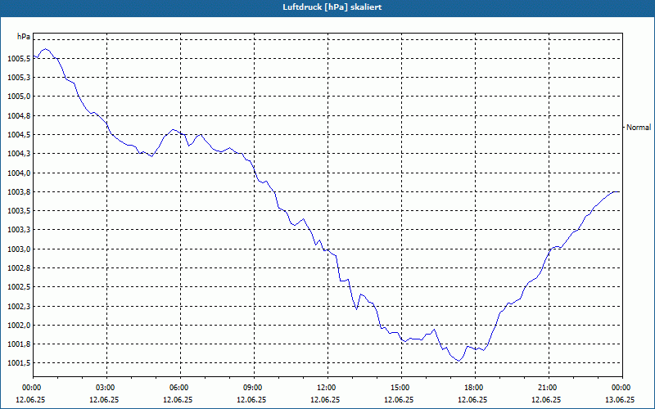Screen dimensions: 655x409
Task: Click the 12:00 time label
Action: tap(325, 388)
